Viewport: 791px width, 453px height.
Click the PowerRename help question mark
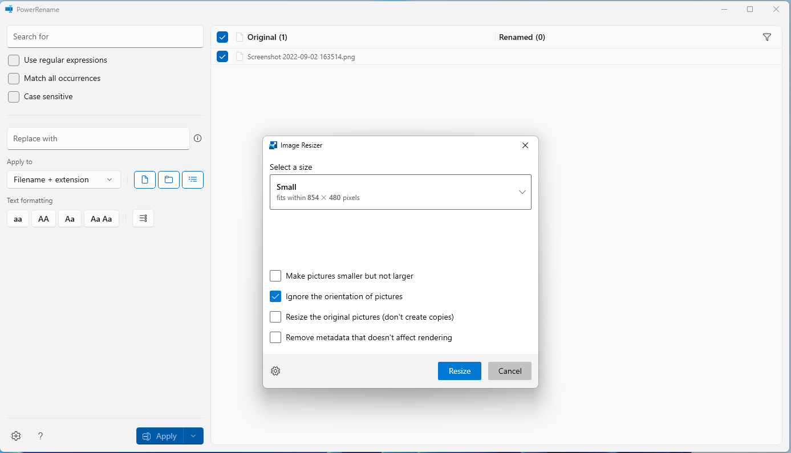pyautogui.click(x=40, y=436)
